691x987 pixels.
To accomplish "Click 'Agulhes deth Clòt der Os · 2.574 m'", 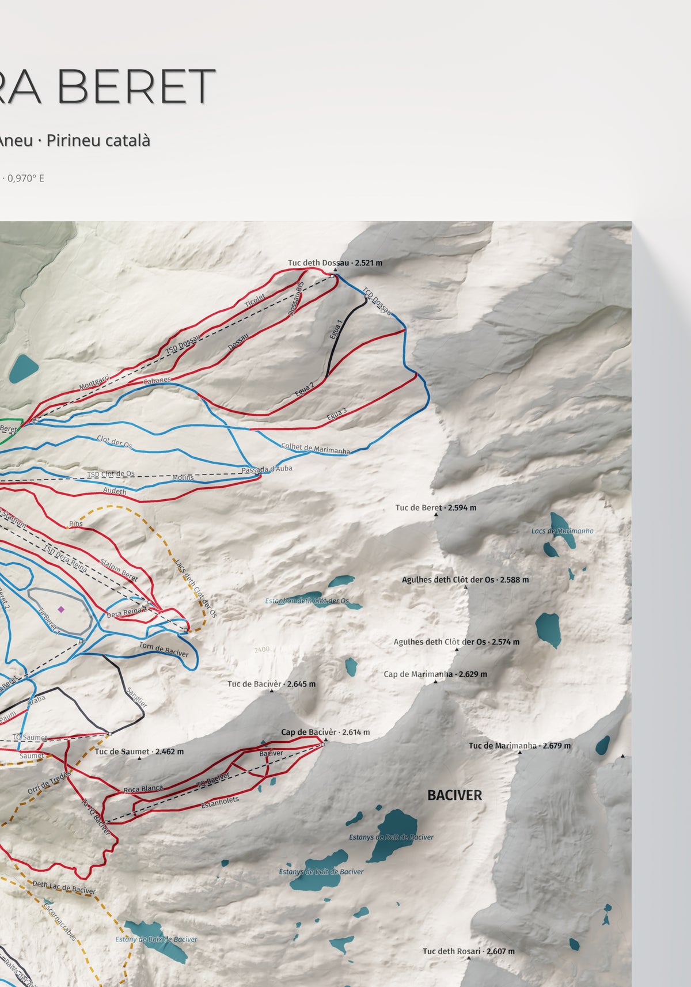I will [x=457, y=641].
